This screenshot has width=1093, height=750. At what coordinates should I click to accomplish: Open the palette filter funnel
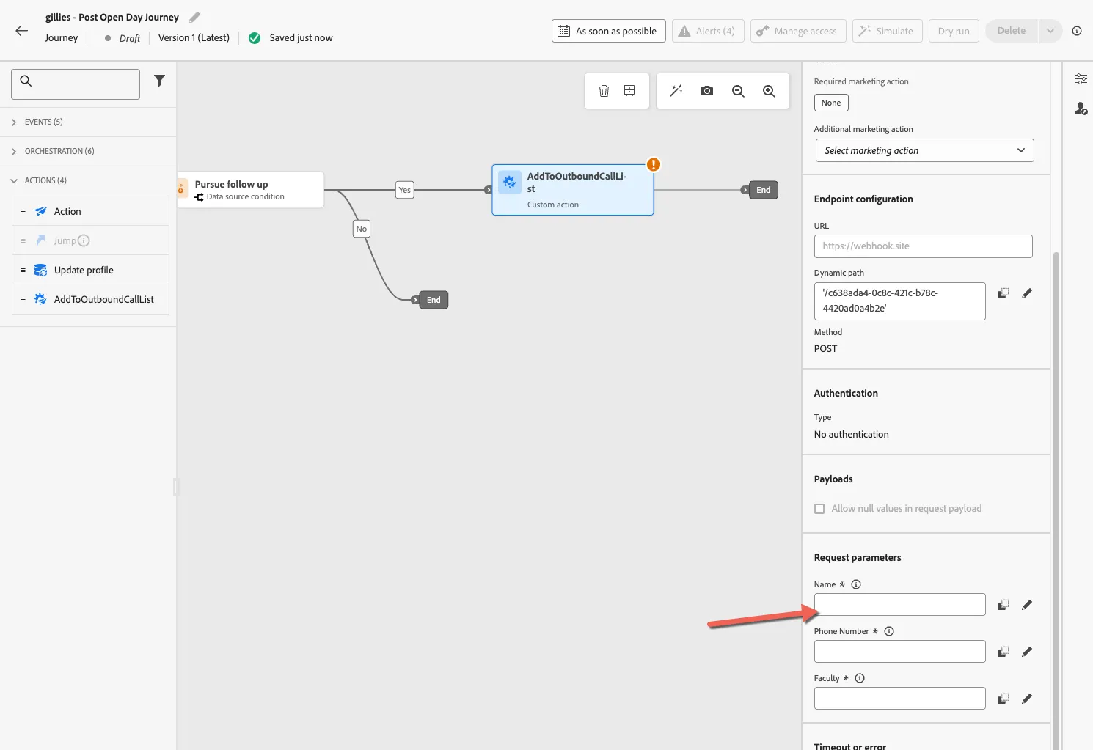[x=159, y=81]
